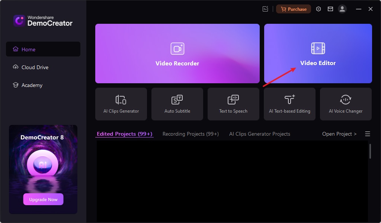The image size is (381, 223).
Task: Click the projects list scrollbar
Action: (370, 151)
